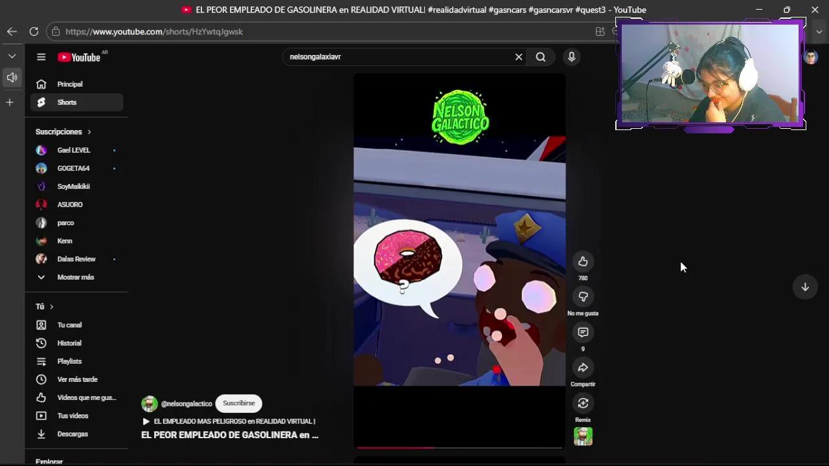829x466 pixels.
Task: Open browser toolbar dropdown chevron at right
Action: [819, 31]
